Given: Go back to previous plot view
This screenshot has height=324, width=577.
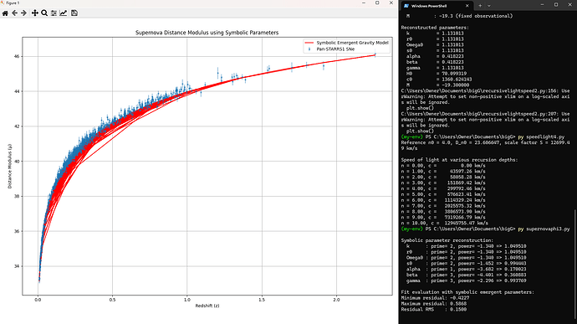Looking at the screenshot, I should [x=15, y=13].
